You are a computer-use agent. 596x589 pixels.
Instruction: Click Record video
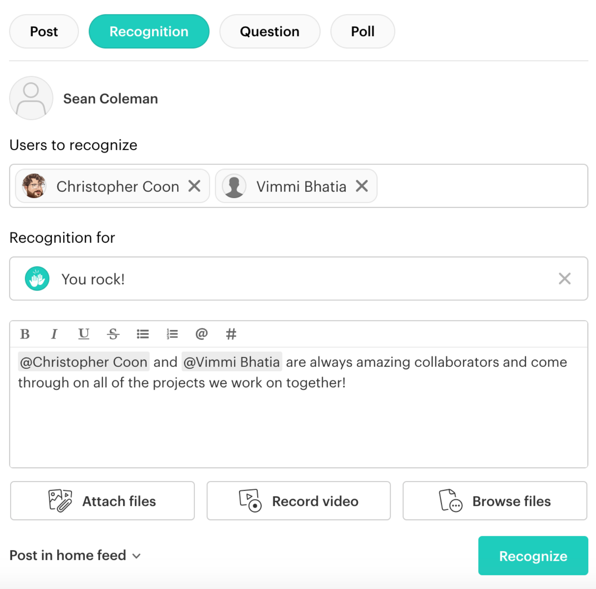click(x=298, y=501)
